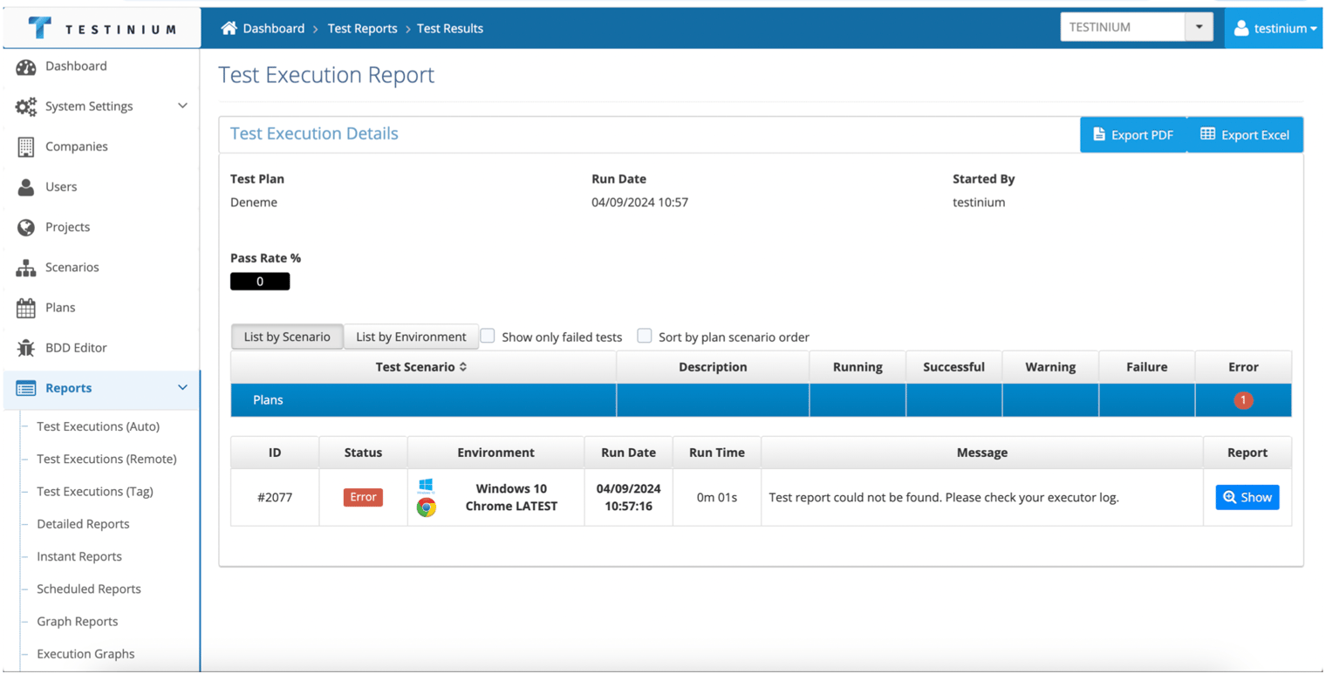Click the Chrome browser icon
The width and height of the screenshot is (1326, 674).
(426, 507)
